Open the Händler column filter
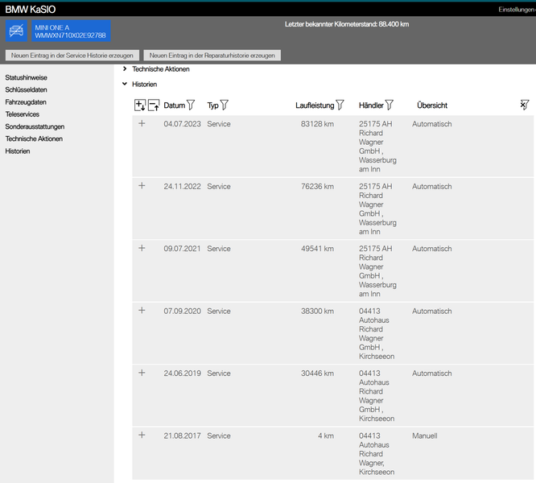The image size is (536, 483). click(x=390, y=105)
